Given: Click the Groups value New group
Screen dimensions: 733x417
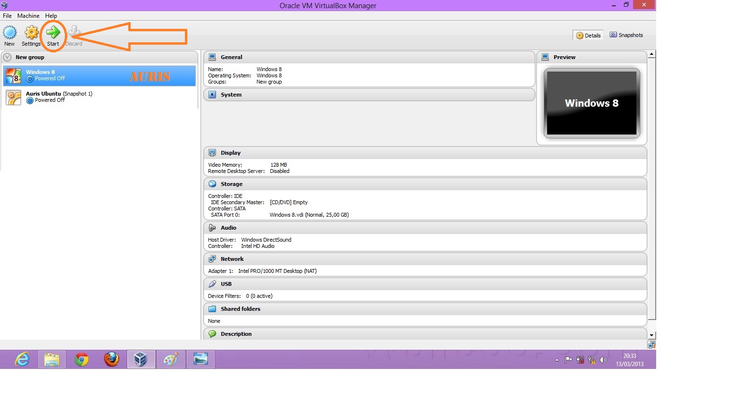Looking at the screenshot, I should click(x=269, y=82).
